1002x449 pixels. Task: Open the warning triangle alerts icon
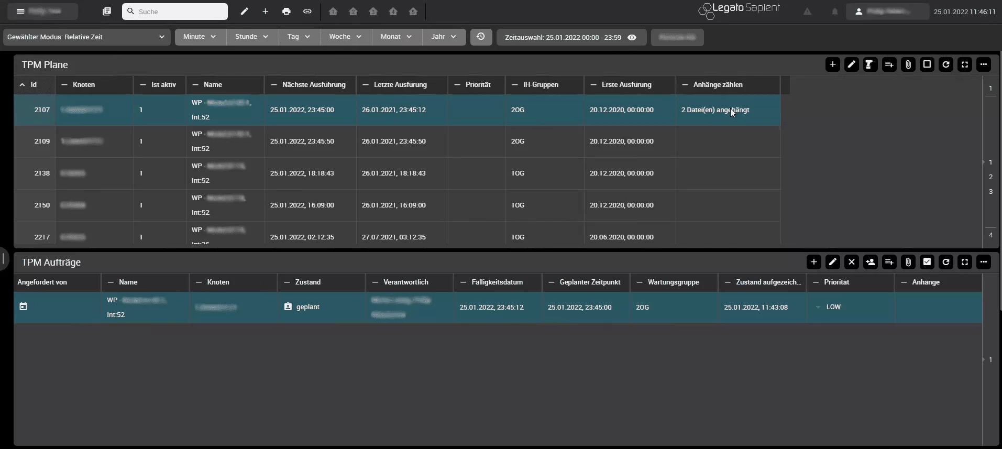coord(808,11)
